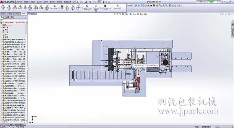Screen dimensions: 234x128
Task: Switch to the 办公室产品 tab
Action: click(32, 13)
